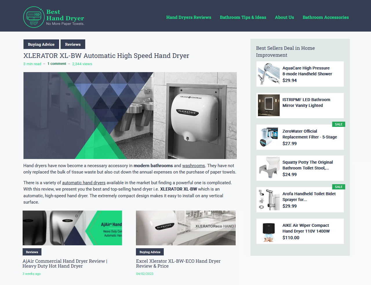Click the Reviews category button above title
Viewport: 371px width, 285px height.
[73, 44]
